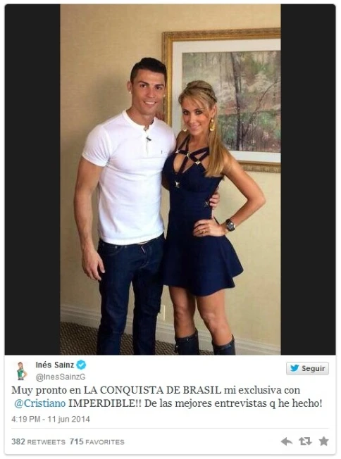
Task: Click the black bar right of photo
Action: click(308, 179)
